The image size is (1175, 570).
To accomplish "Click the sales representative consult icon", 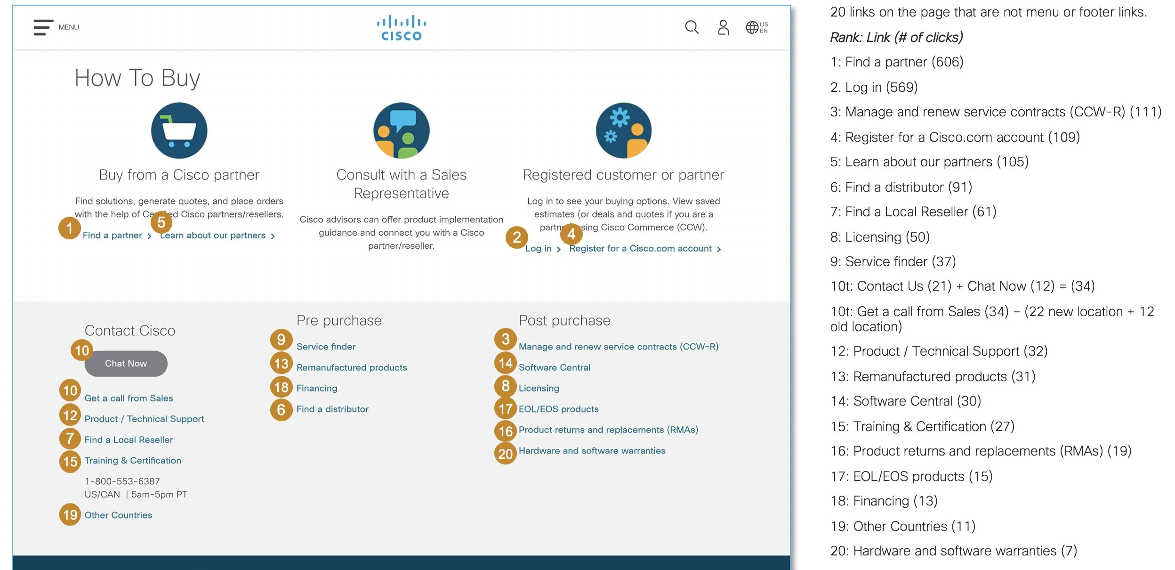I will [x=401, y=130].
